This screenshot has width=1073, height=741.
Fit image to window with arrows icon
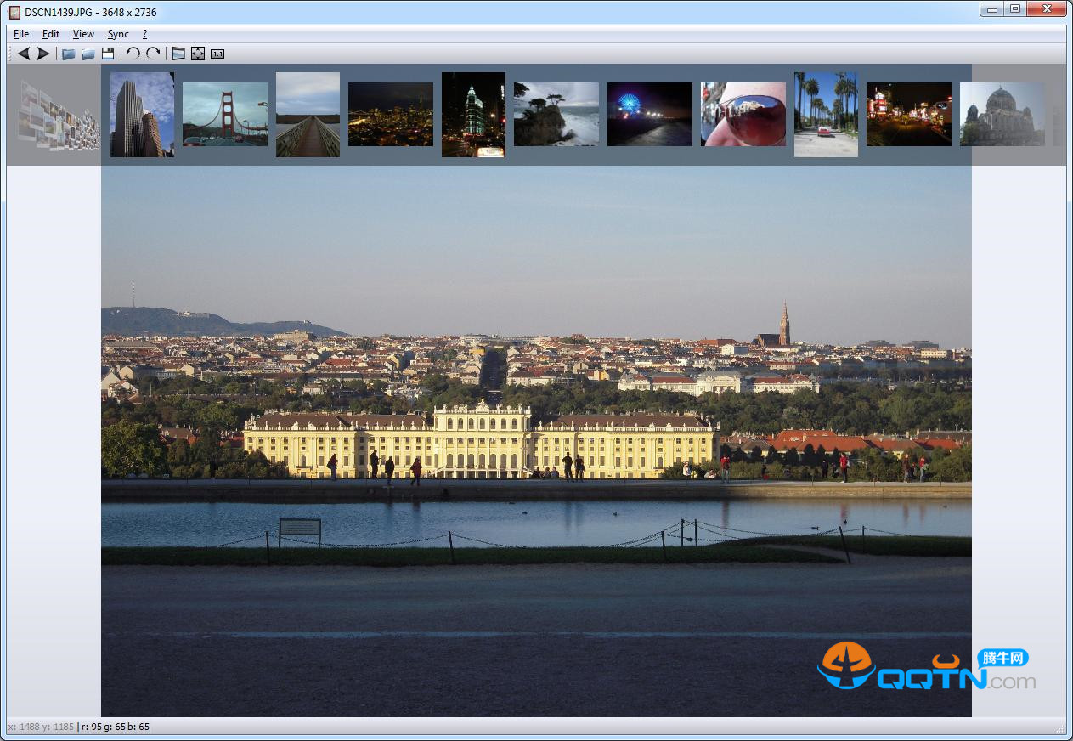pos(198,54)
